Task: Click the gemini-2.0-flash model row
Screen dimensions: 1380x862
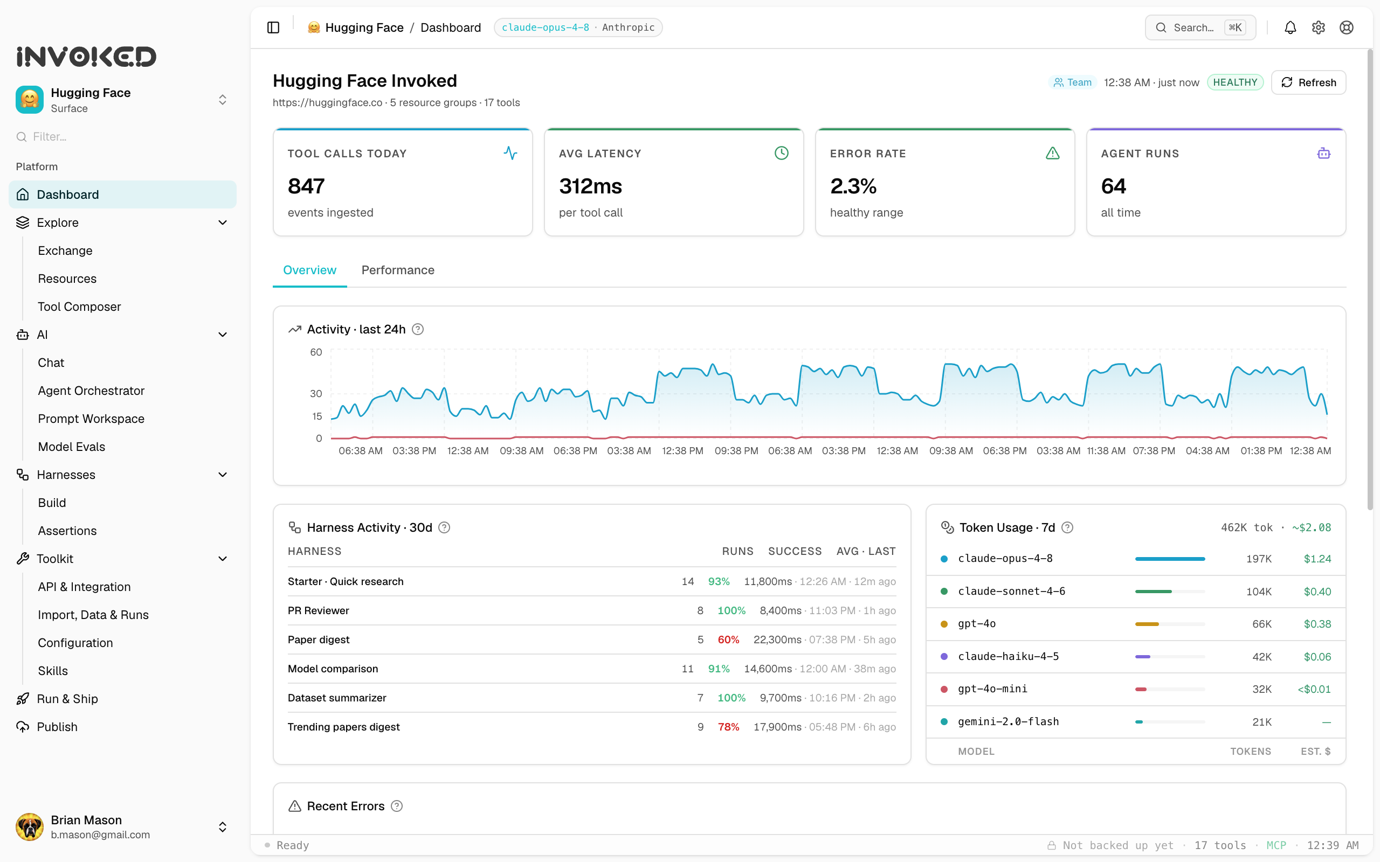Action: (x=1135, y=722)
